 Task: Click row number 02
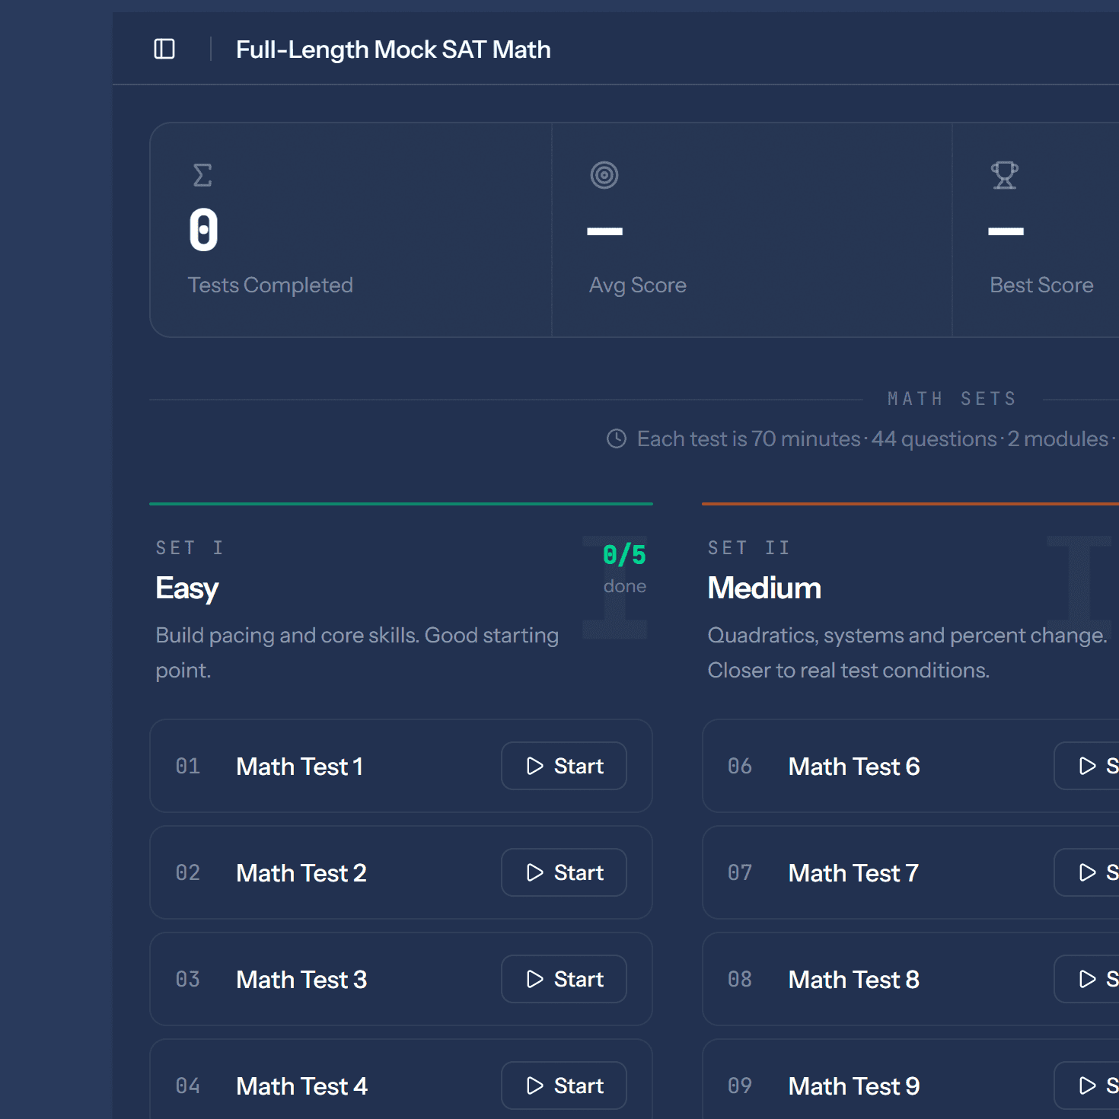pyautogui.click(x=188, y=872)
